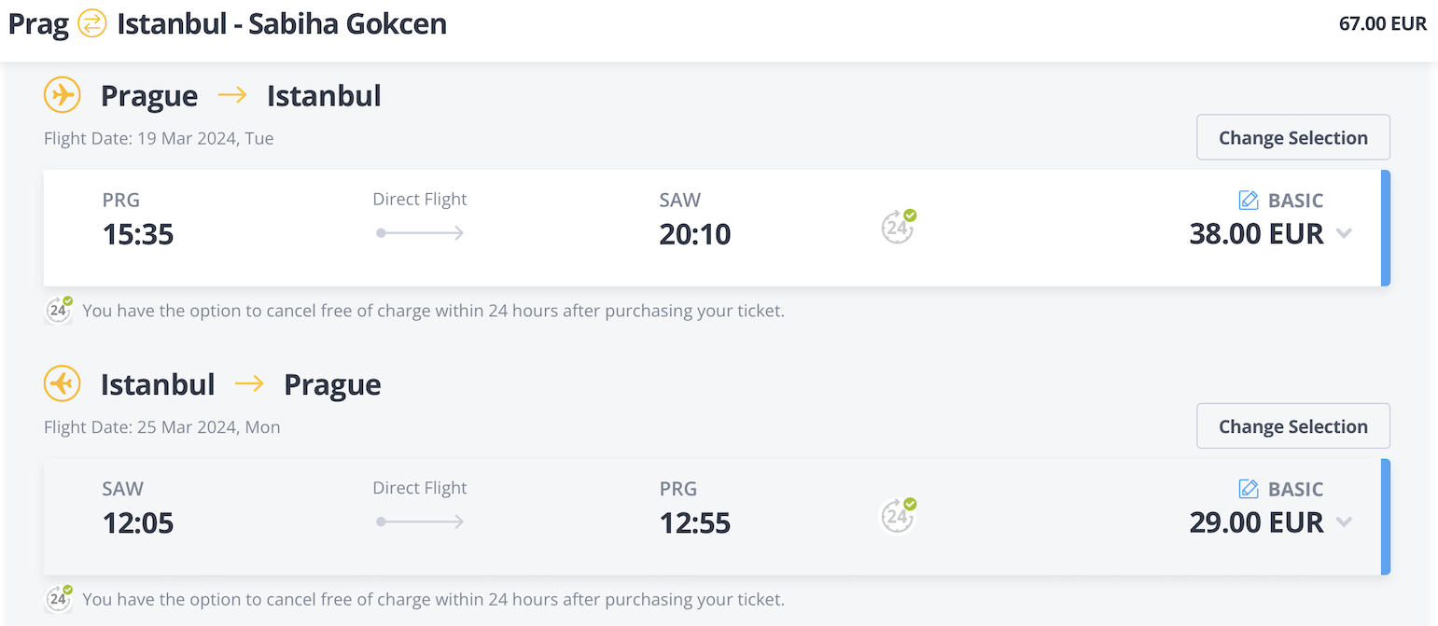Click the orange arrow between Prague and Istanbul heading
Screen dimensions: 1438x626
pyautogui.click(x=232, y=95)
